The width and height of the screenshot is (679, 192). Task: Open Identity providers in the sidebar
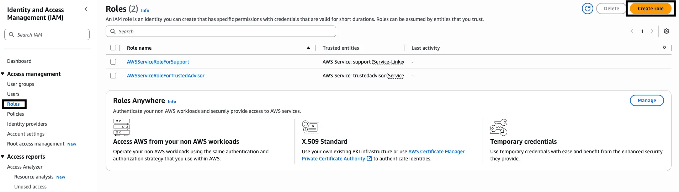pos(27,124)
